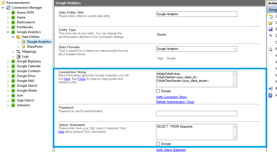Click the help question mark icon
The height and width of the screenshot is (152, 277).
270,95
